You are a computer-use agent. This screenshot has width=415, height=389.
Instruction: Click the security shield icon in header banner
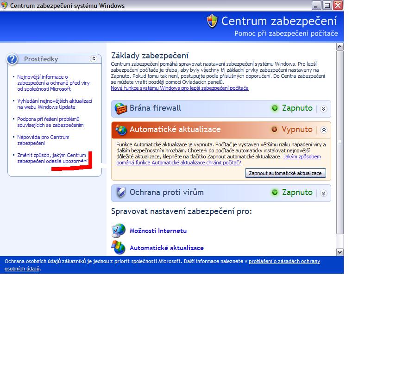click(212, 21)
